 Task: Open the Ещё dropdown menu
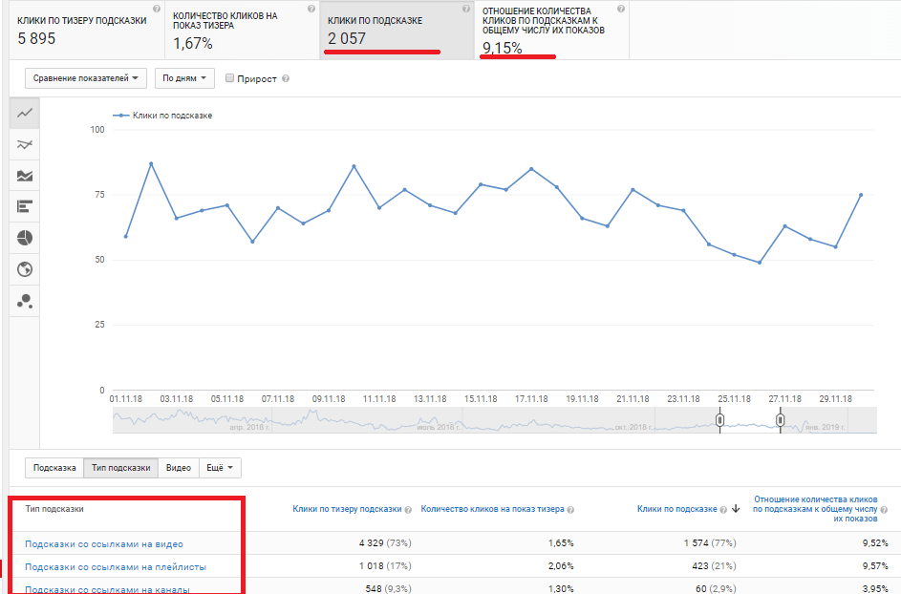point(223,468)
